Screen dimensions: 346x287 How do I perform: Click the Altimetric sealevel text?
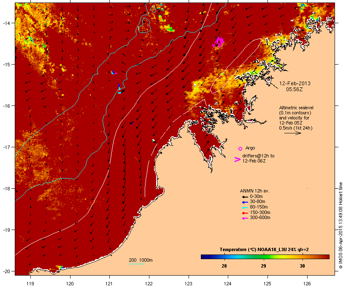click(296, 108)
